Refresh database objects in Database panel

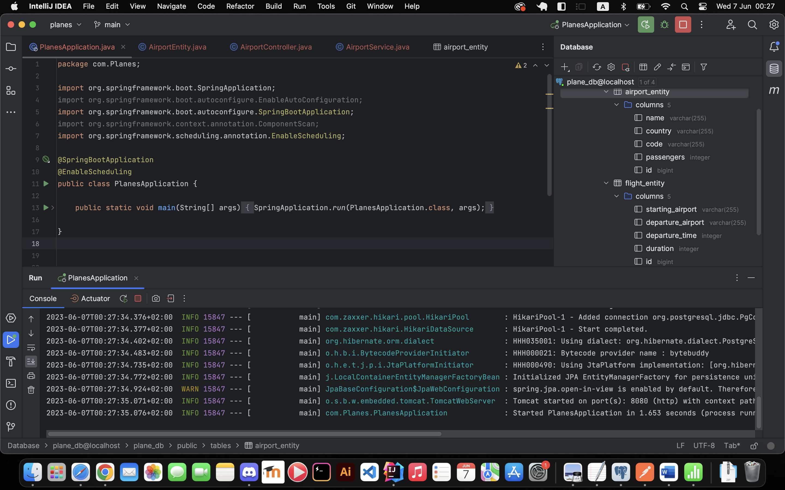tap(597, 67)
